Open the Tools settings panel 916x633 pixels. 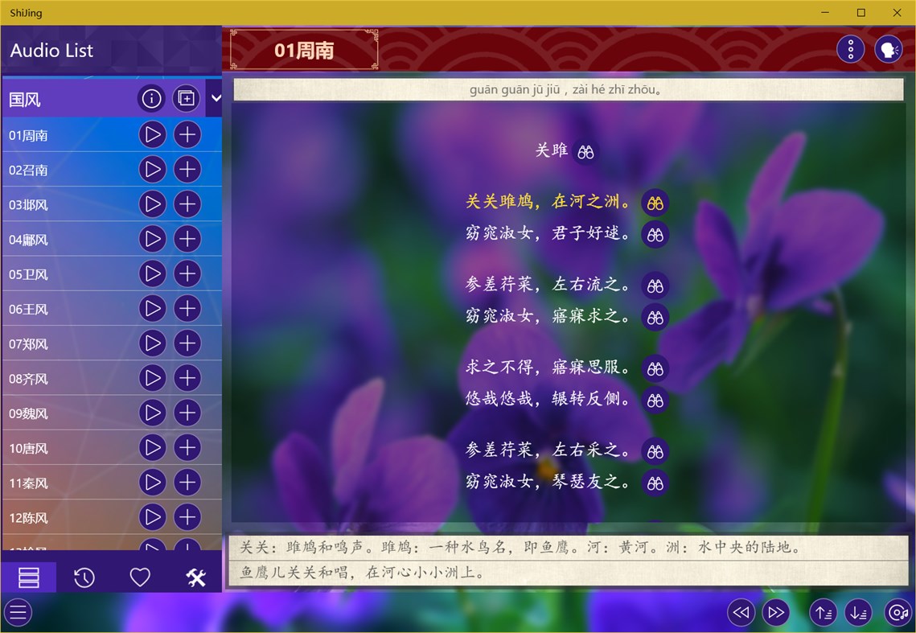197,577
